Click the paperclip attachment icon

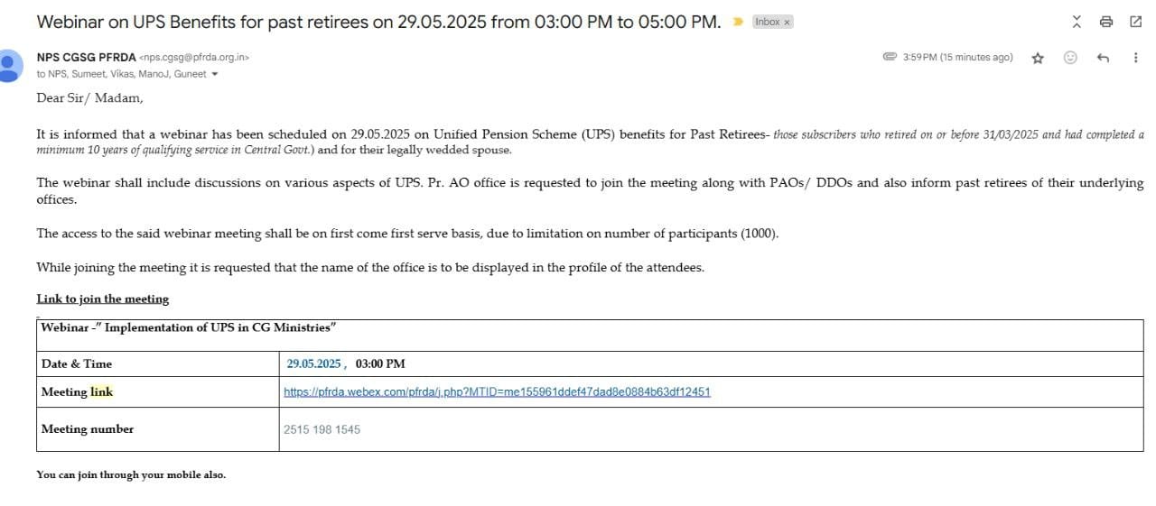890,57
